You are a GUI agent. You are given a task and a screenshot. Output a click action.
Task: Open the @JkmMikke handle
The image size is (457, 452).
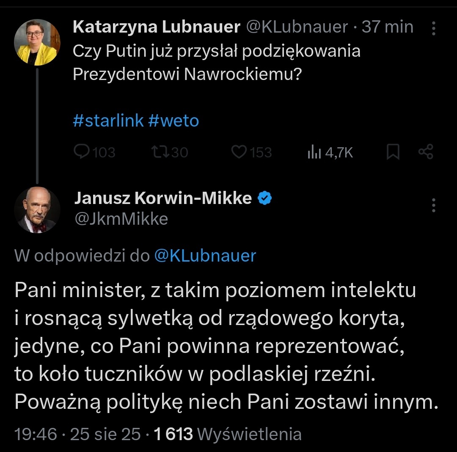(x=121, y=219)
